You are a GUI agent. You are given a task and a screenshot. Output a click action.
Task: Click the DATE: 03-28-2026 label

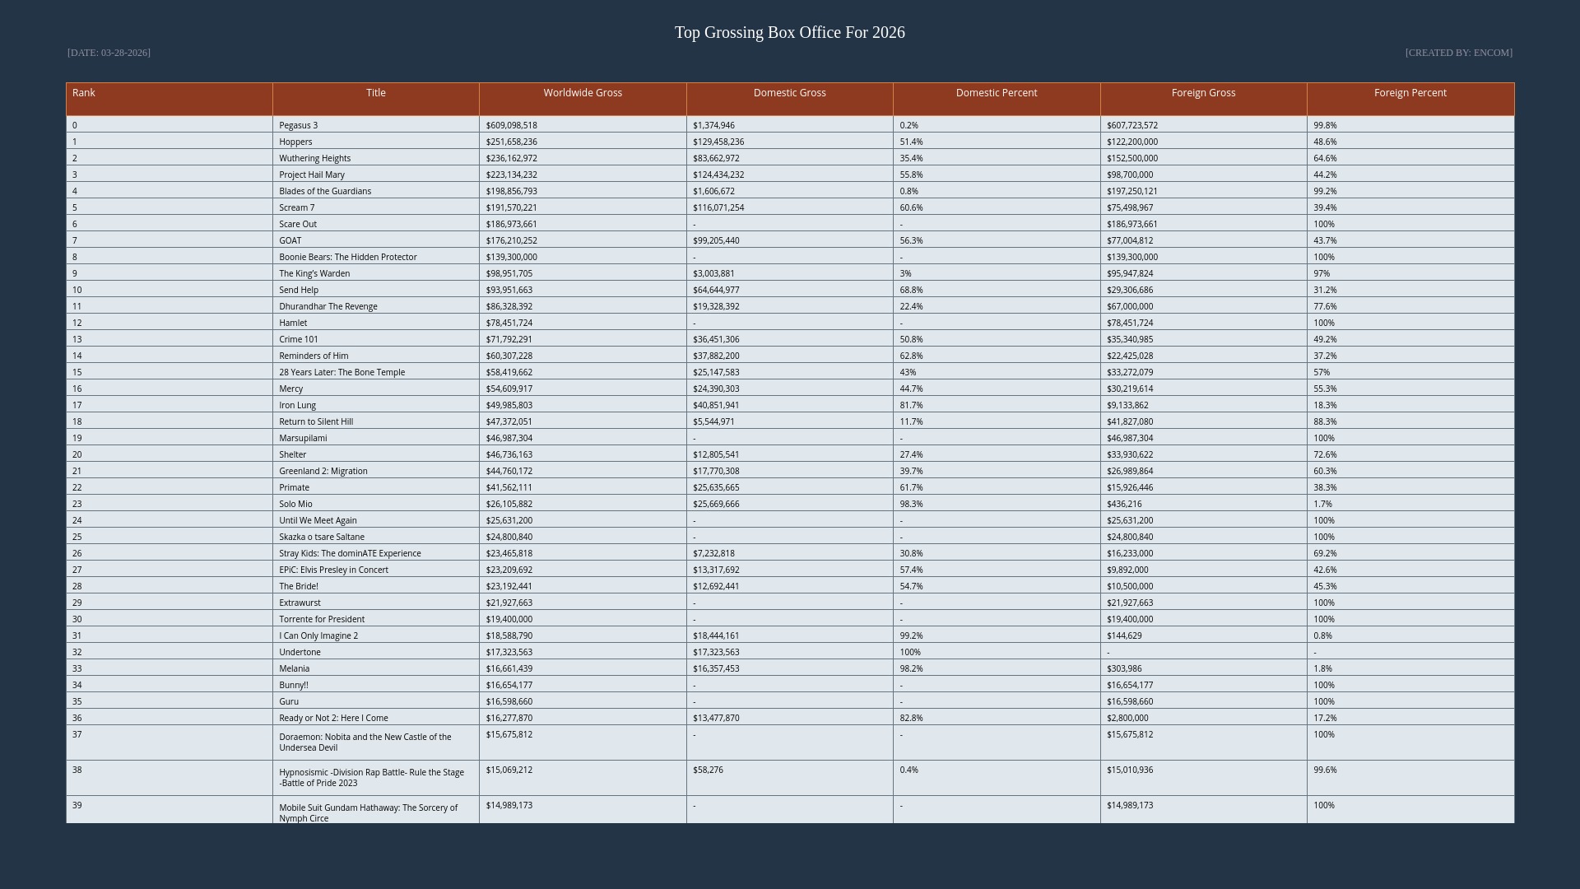click(x=109, y=53)
